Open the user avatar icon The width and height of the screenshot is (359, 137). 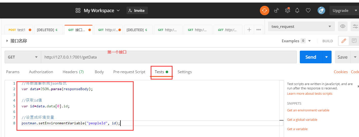[x=321, y=10]
